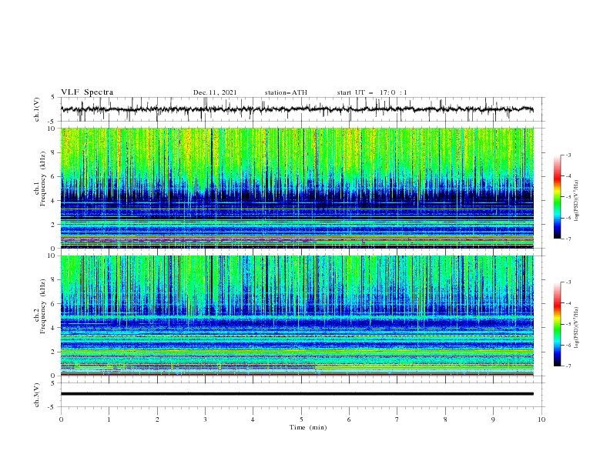Click the "station=ATH" header label
Image resolution: width=610 pixels, height=471 pixels.
[286, 92]
